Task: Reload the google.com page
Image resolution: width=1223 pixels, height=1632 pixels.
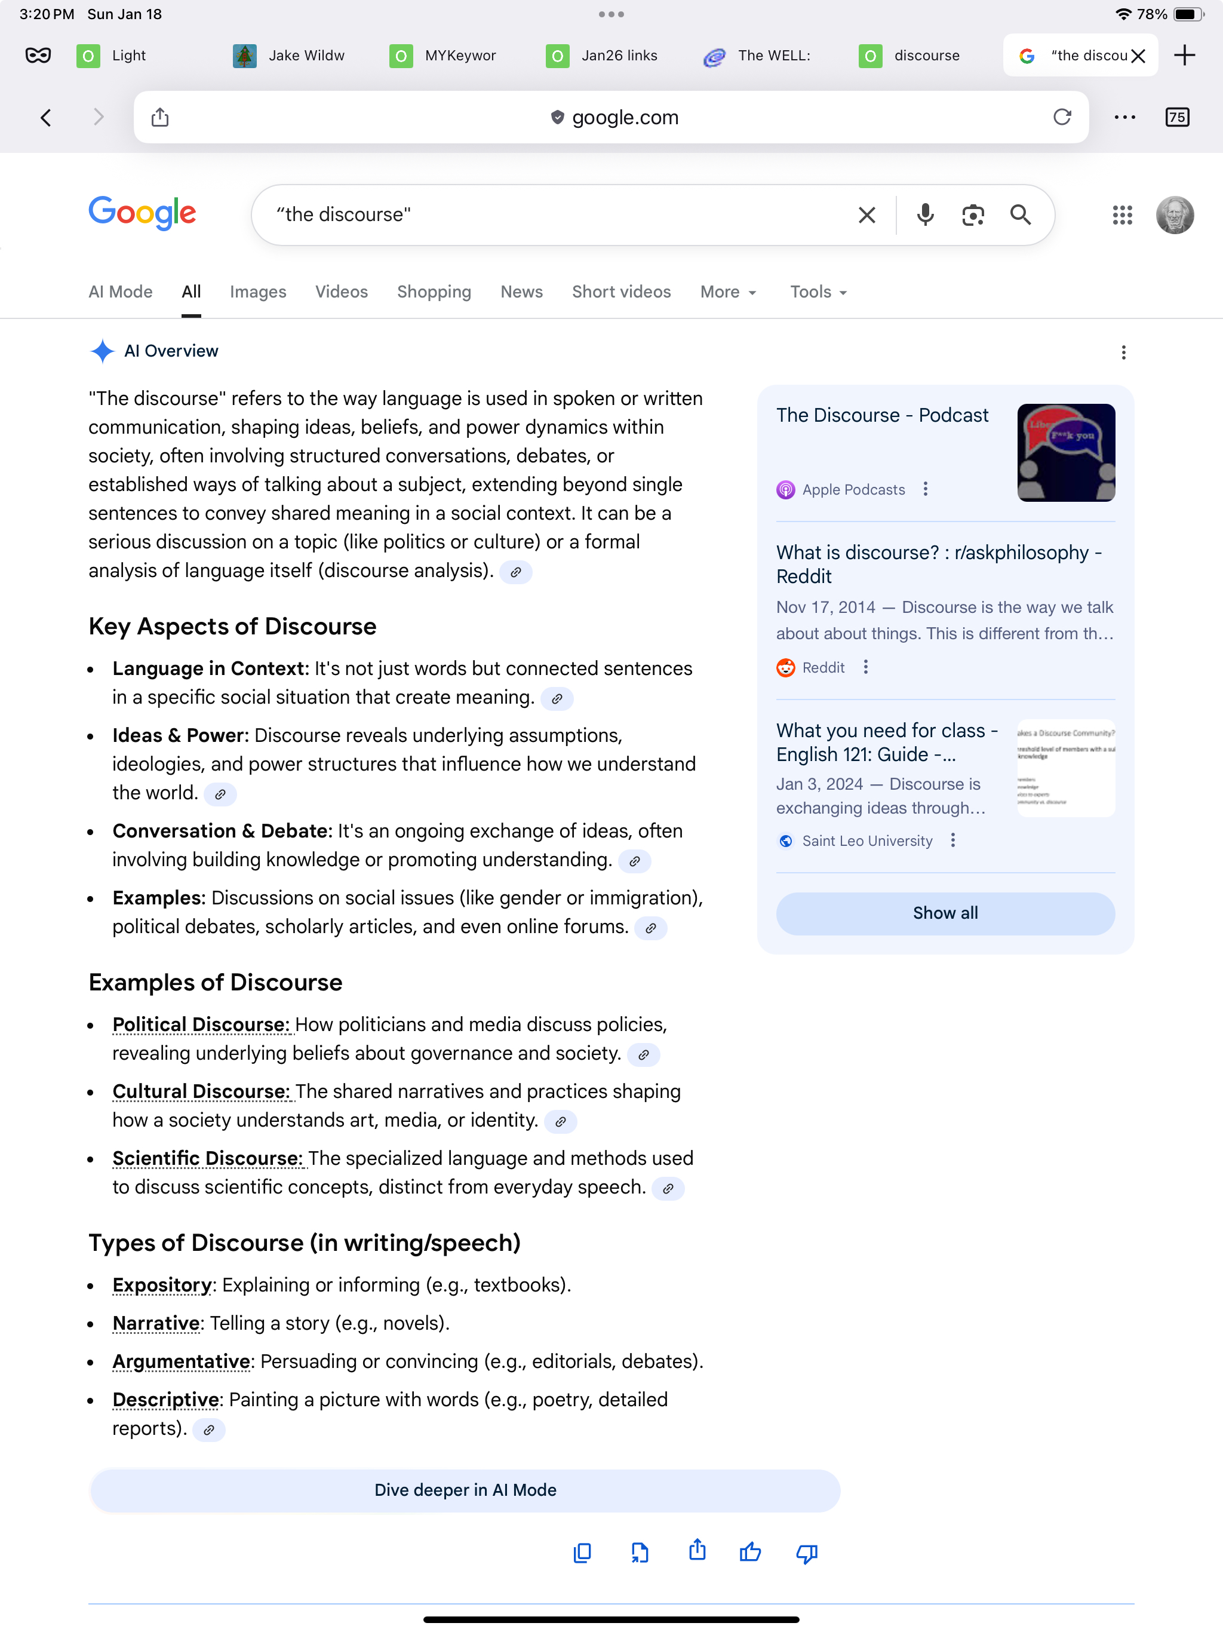Action: 1061,117
